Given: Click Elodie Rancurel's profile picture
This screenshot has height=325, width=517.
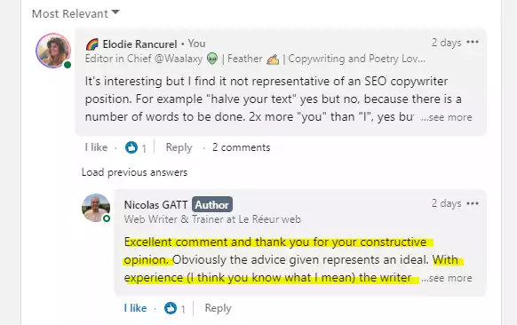Looking at the screenshot, I should 53,51.
